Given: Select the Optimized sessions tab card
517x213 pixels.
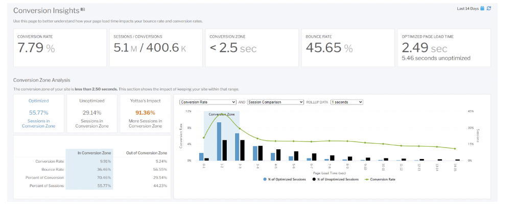Looking at the screenshot, I should tap(39, 114).
